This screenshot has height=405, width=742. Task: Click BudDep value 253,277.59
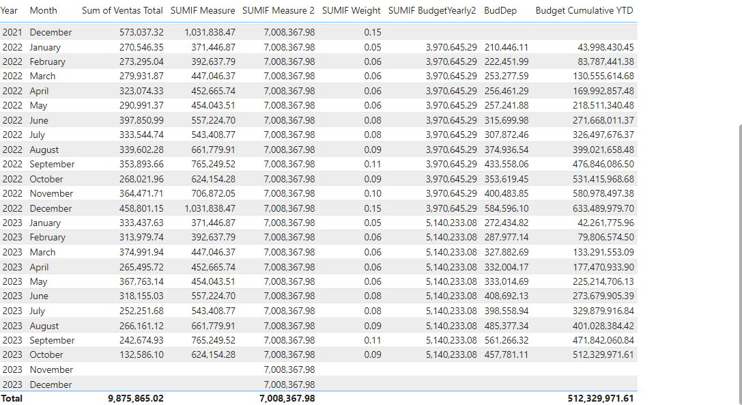click(506, 76)
